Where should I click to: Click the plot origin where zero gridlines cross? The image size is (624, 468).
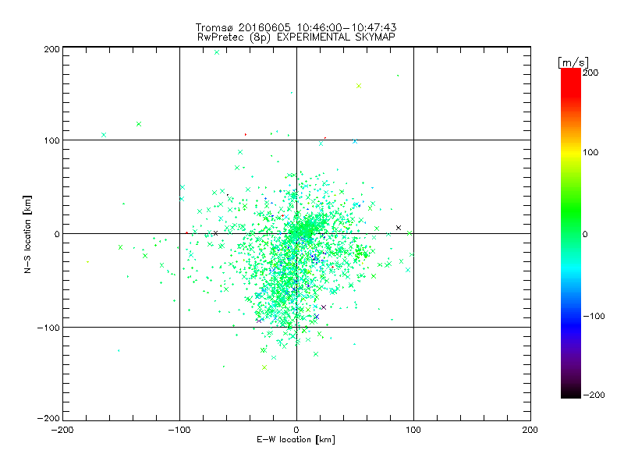coord(296,233)
